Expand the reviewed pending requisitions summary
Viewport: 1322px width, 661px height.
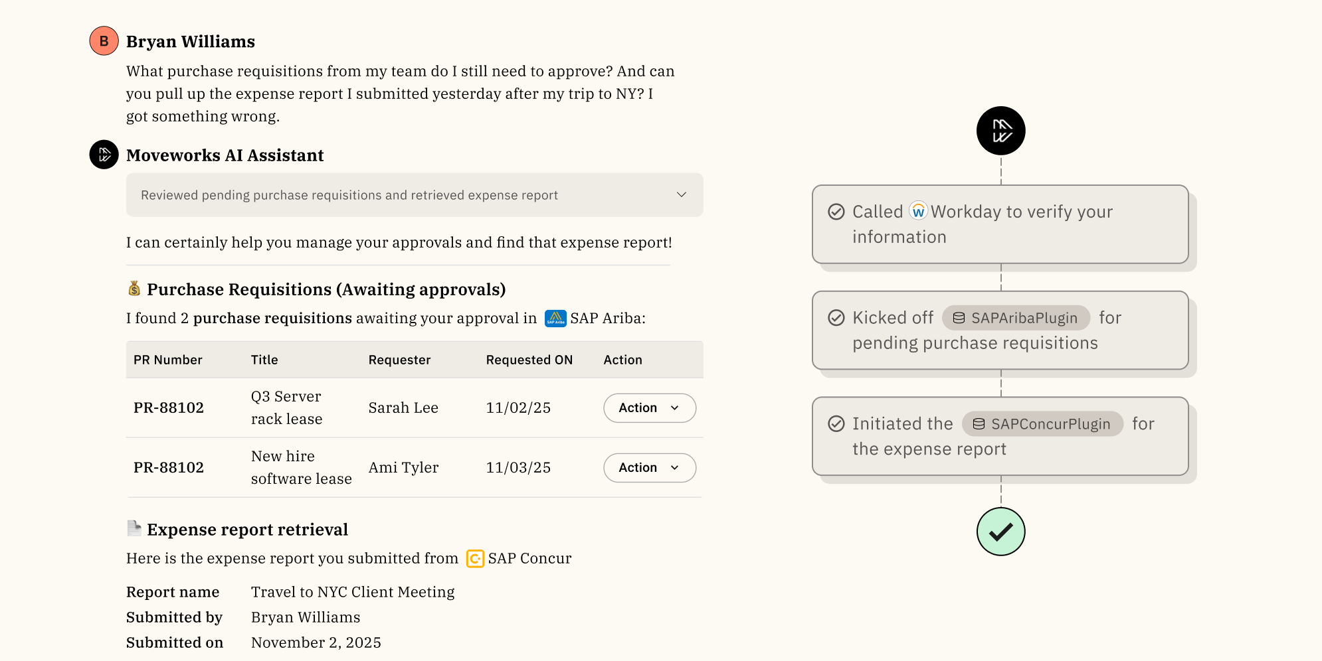(681, 194)
